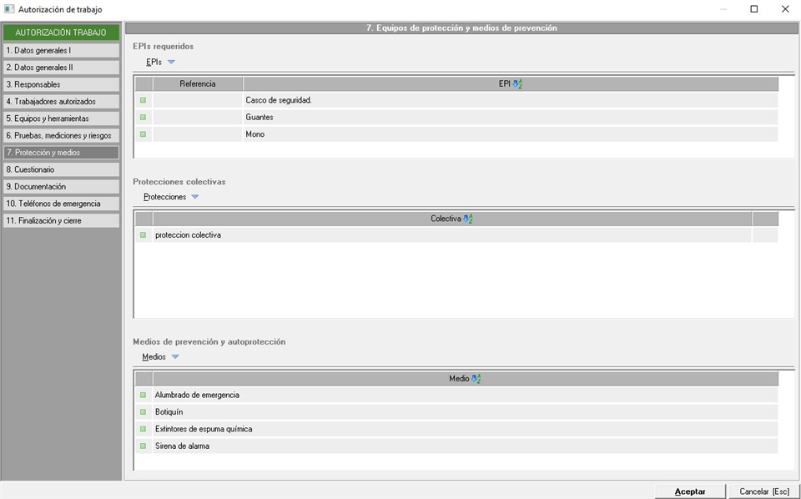Click the green marker beside Sirena de alarma
This screenshot has height=499, width=801.
point(143,446)
